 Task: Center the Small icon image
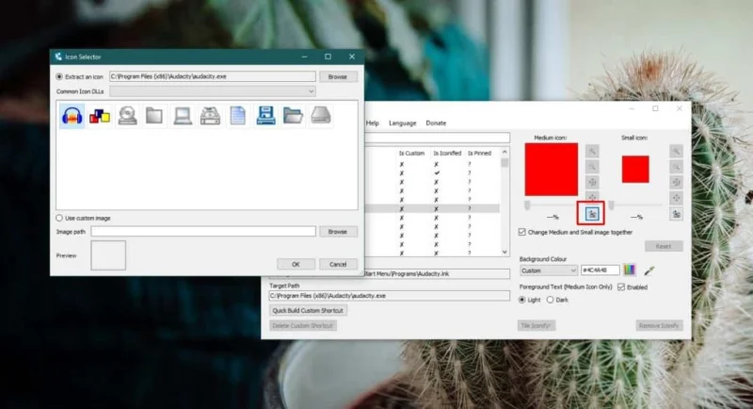(676, 198)
